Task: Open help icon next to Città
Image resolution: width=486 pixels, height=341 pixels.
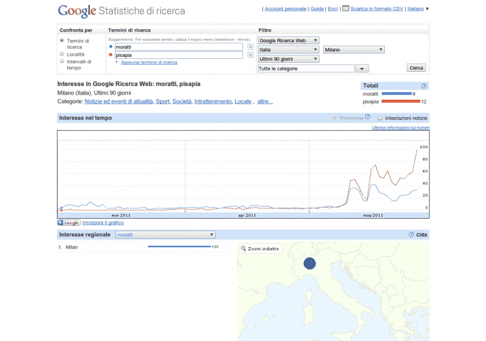Action: coord(411,234)
